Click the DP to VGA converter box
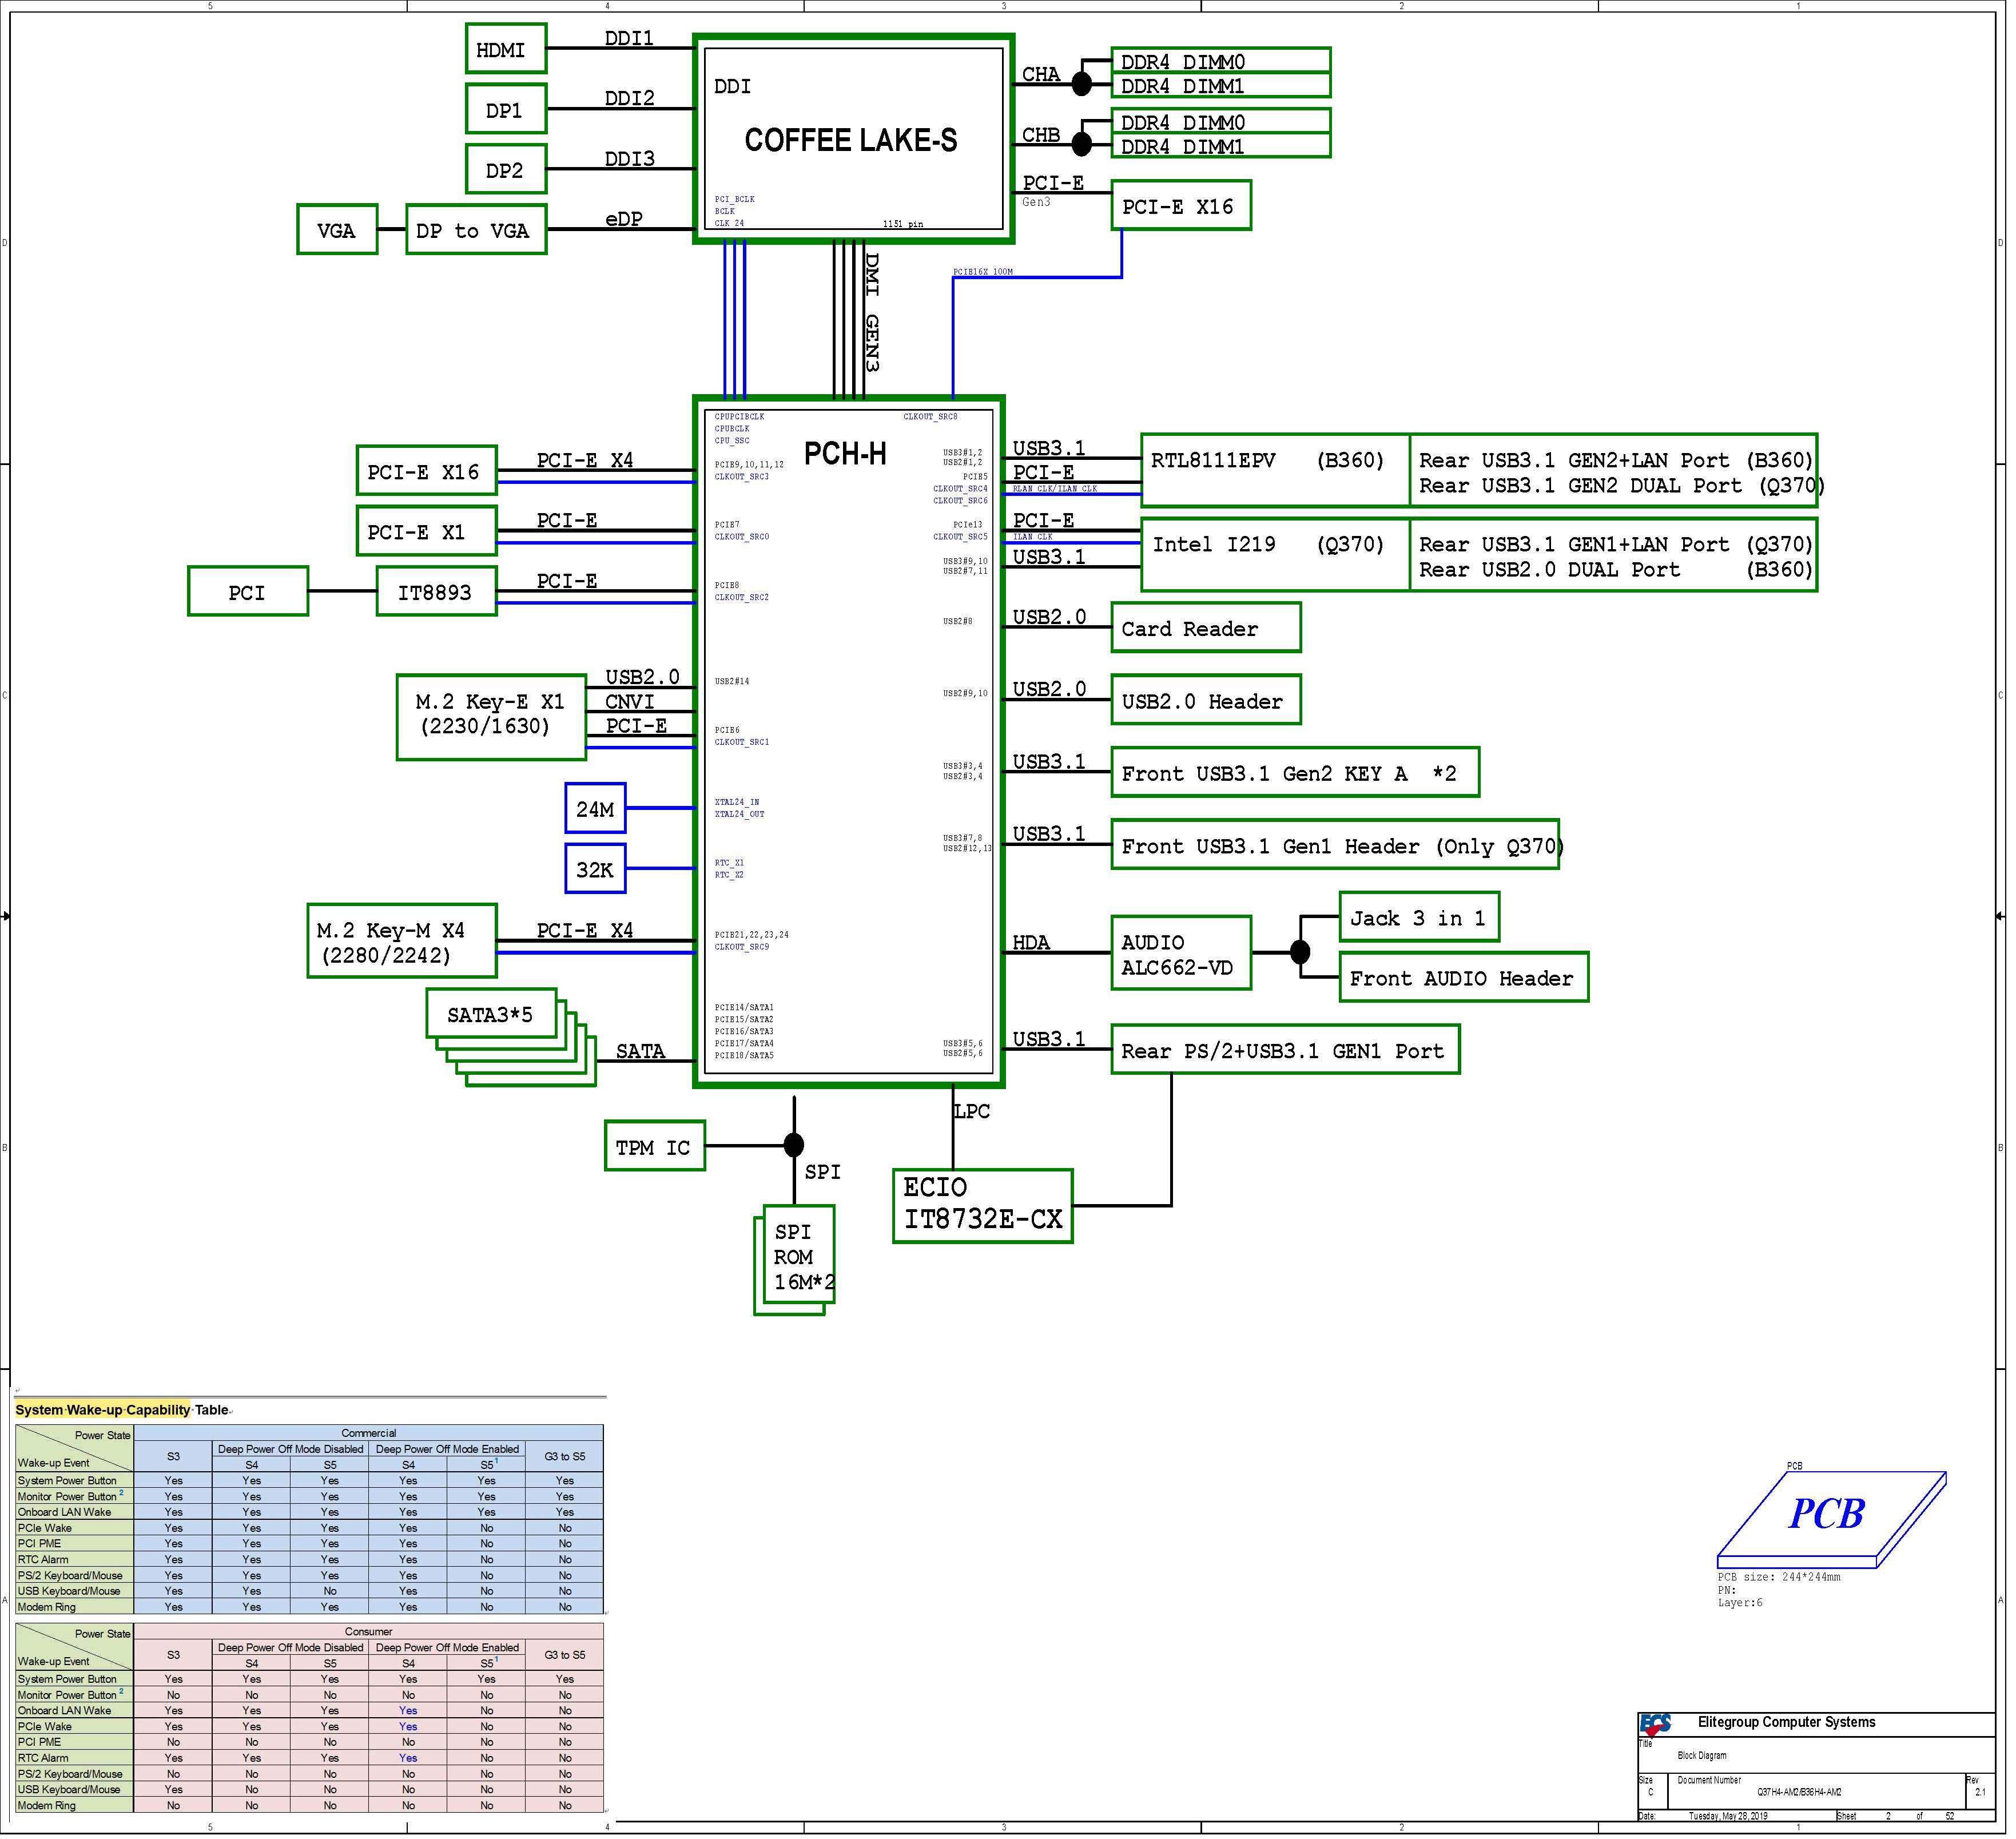Image resolution: width=2016 pixels, height=1839 pixels. point(476,230)
